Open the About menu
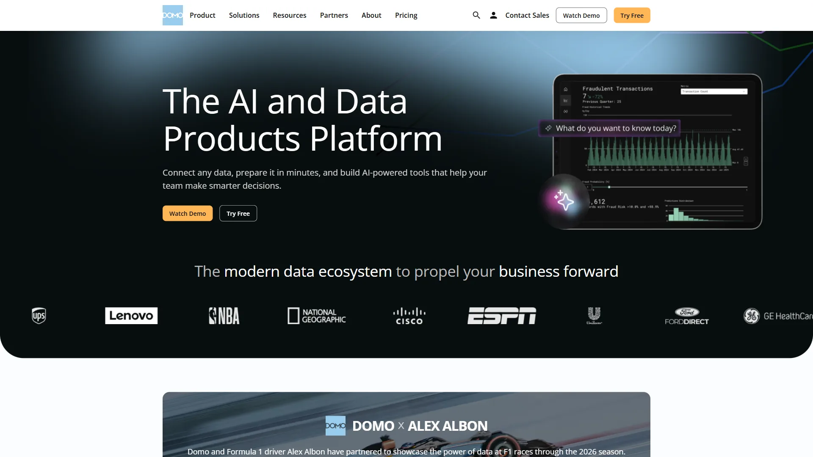The height and width of the screenshot is (457, 813). 371,15
